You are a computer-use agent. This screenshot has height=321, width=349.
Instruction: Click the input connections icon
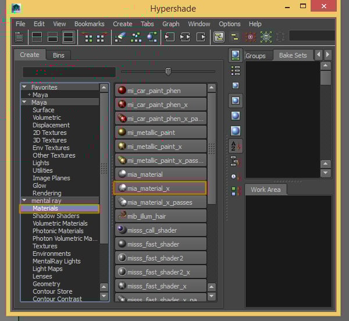click(x=169, y=37)
